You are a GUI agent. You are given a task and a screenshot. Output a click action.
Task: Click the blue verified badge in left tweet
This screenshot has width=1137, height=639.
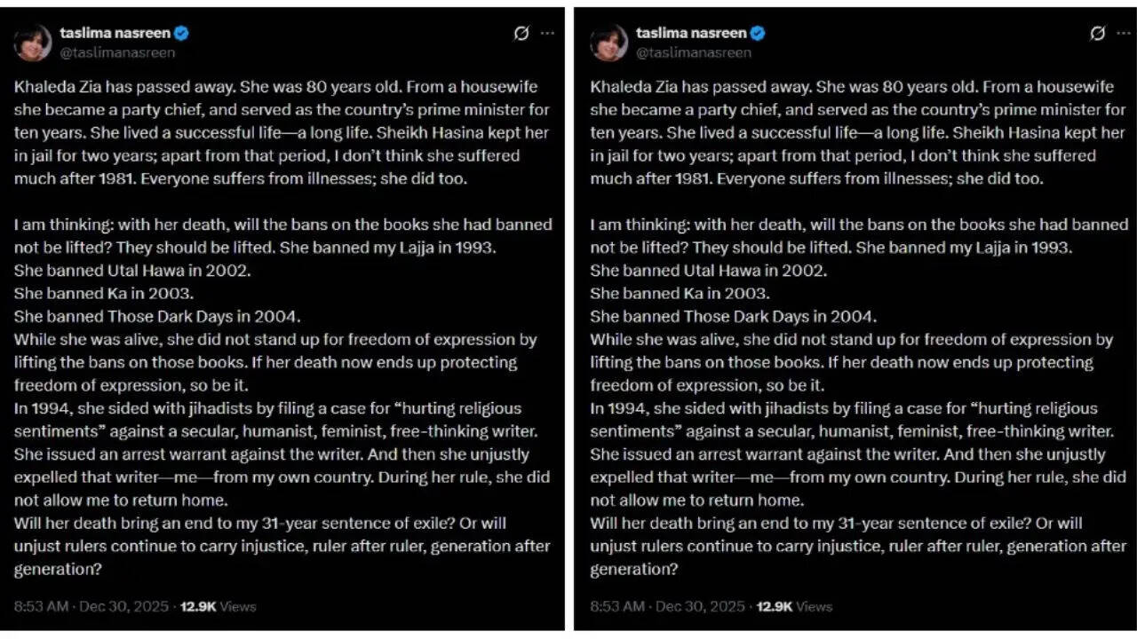point(182,34)
